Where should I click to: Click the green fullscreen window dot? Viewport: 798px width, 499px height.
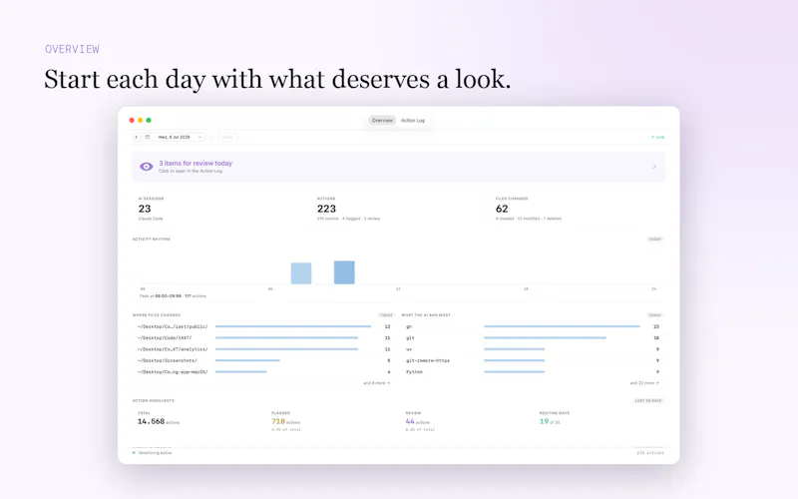pos(149,120)
